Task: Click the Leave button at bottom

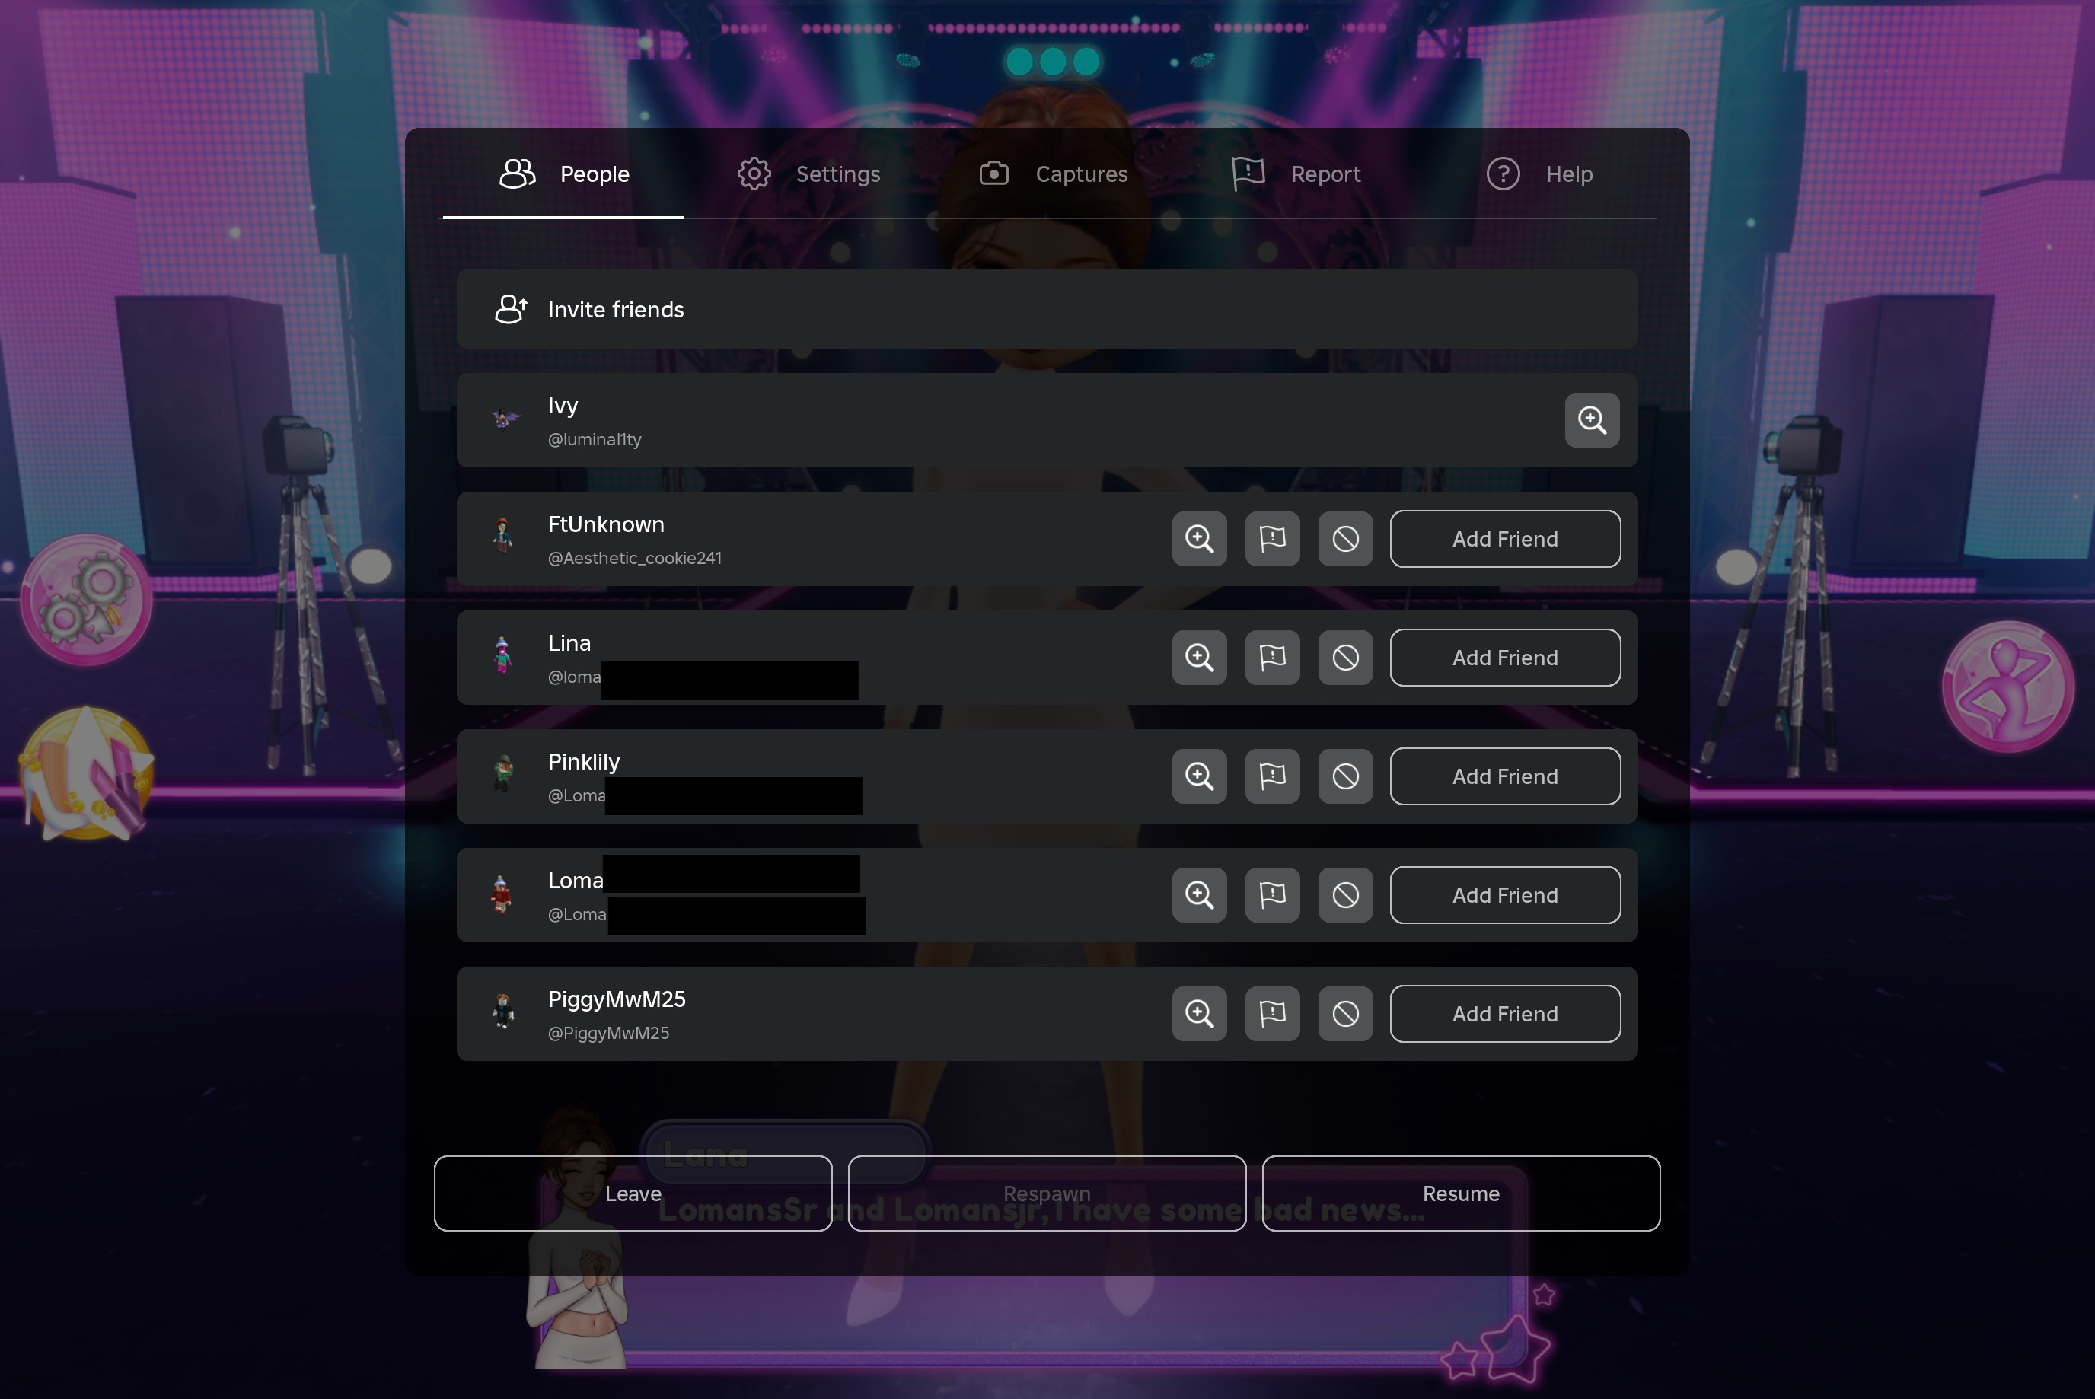Action: (634, 1193)
